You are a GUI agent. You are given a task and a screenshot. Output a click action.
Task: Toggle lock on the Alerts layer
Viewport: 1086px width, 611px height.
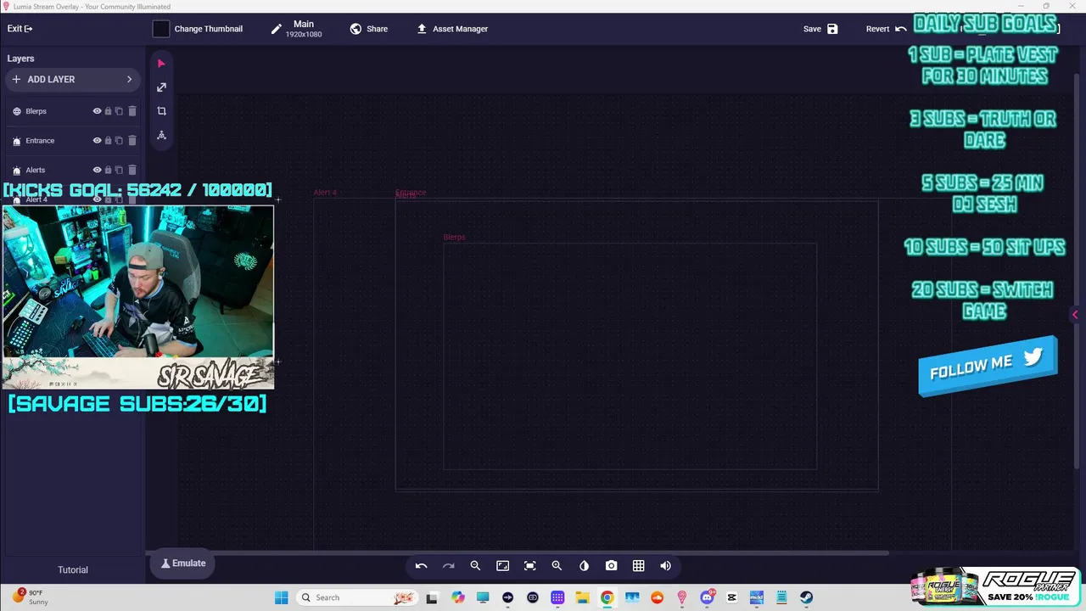(x=108, y=170)
